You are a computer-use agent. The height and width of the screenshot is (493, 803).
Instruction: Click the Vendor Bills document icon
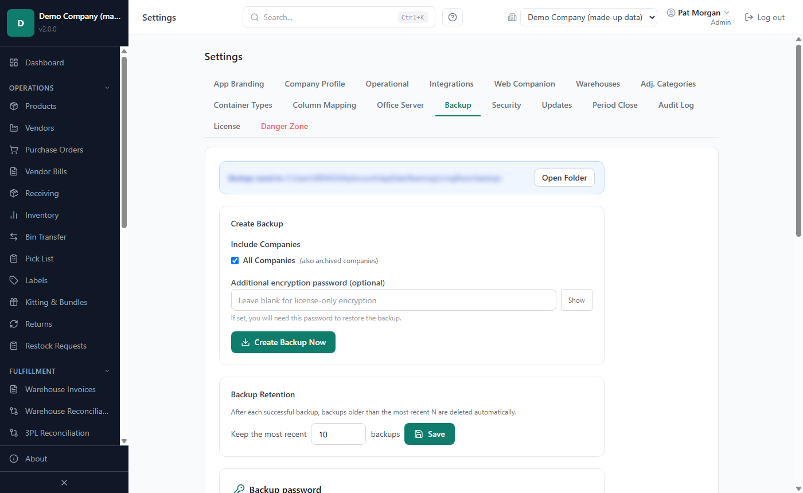[x=14, y=171]
